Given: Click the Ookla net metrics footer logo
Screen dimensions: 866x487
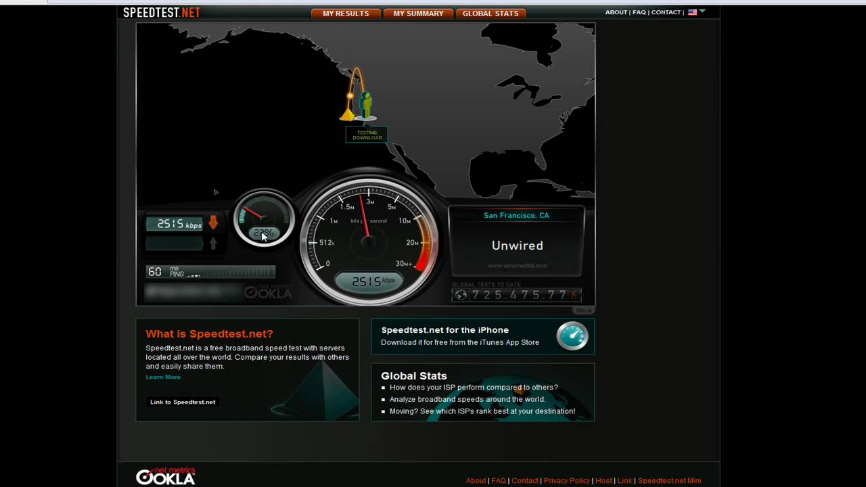Looking at the screenshot, I should tap(166, 476).
